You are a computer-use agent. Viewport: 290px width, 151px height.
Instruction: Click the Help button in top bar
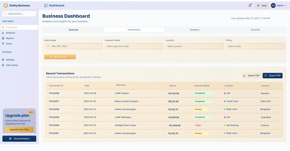[x=262, y=6]
